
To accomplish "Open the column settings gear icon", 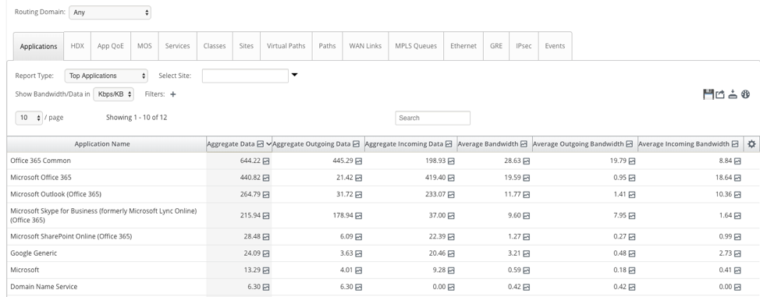I will pyautogui.click(x=751, y=144).
